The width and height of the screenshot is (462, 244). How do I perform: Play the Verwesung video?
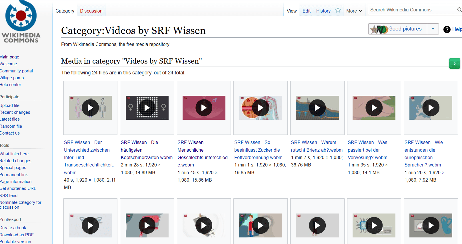(374, 108)
